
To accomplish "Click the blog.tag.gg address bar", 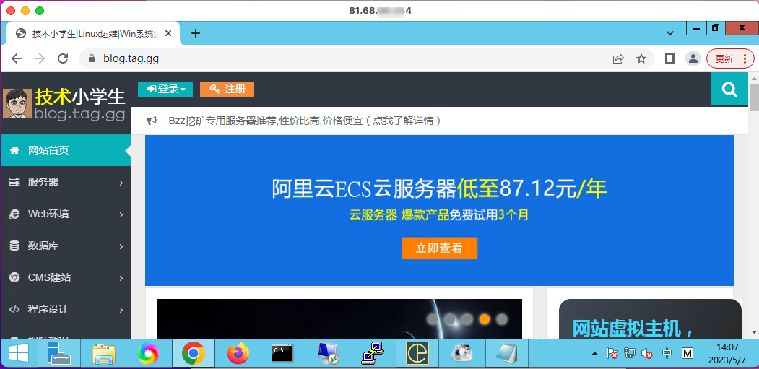I will (x=347, y=58).
